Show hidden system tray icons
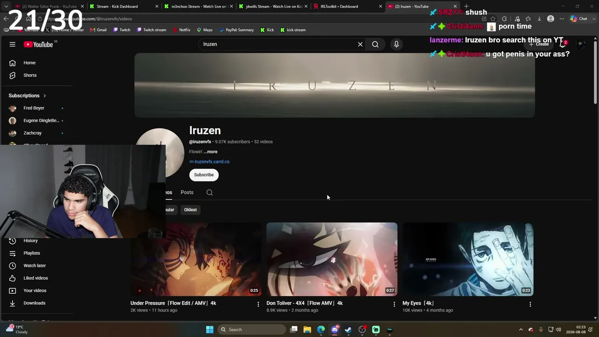Viewport: 599px width, 337px height. pos(521,330)
